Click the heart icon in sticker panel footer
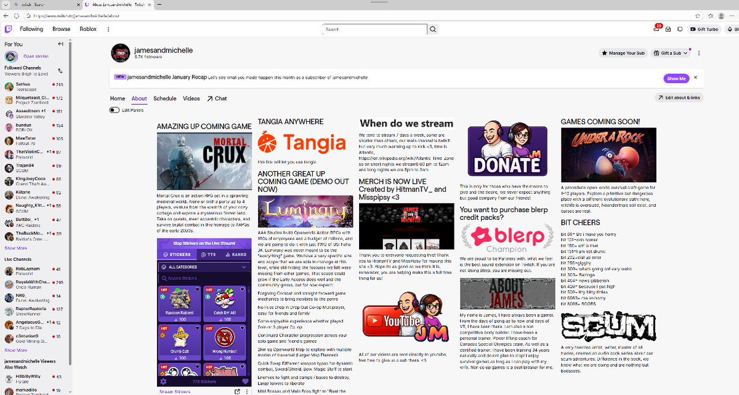Viewport: 739px width, 395px height. [245, 381]
